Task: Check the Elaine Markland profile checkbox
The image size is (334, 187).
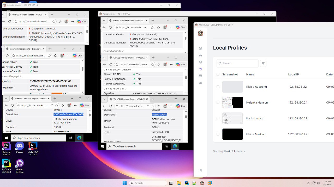Action: 218,134
